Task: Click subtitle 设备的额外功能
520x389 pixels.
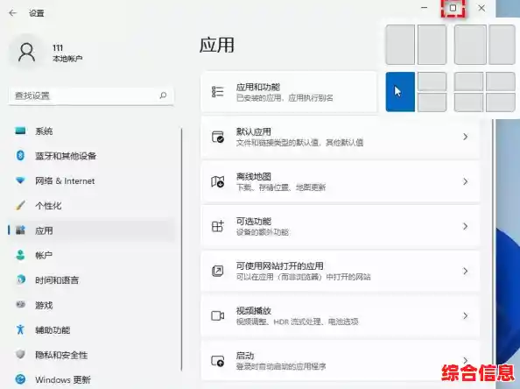Action: point(263,232)
